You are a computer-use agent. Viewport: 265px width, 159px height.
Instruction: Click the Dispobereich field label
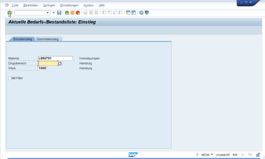pos(17,63)
